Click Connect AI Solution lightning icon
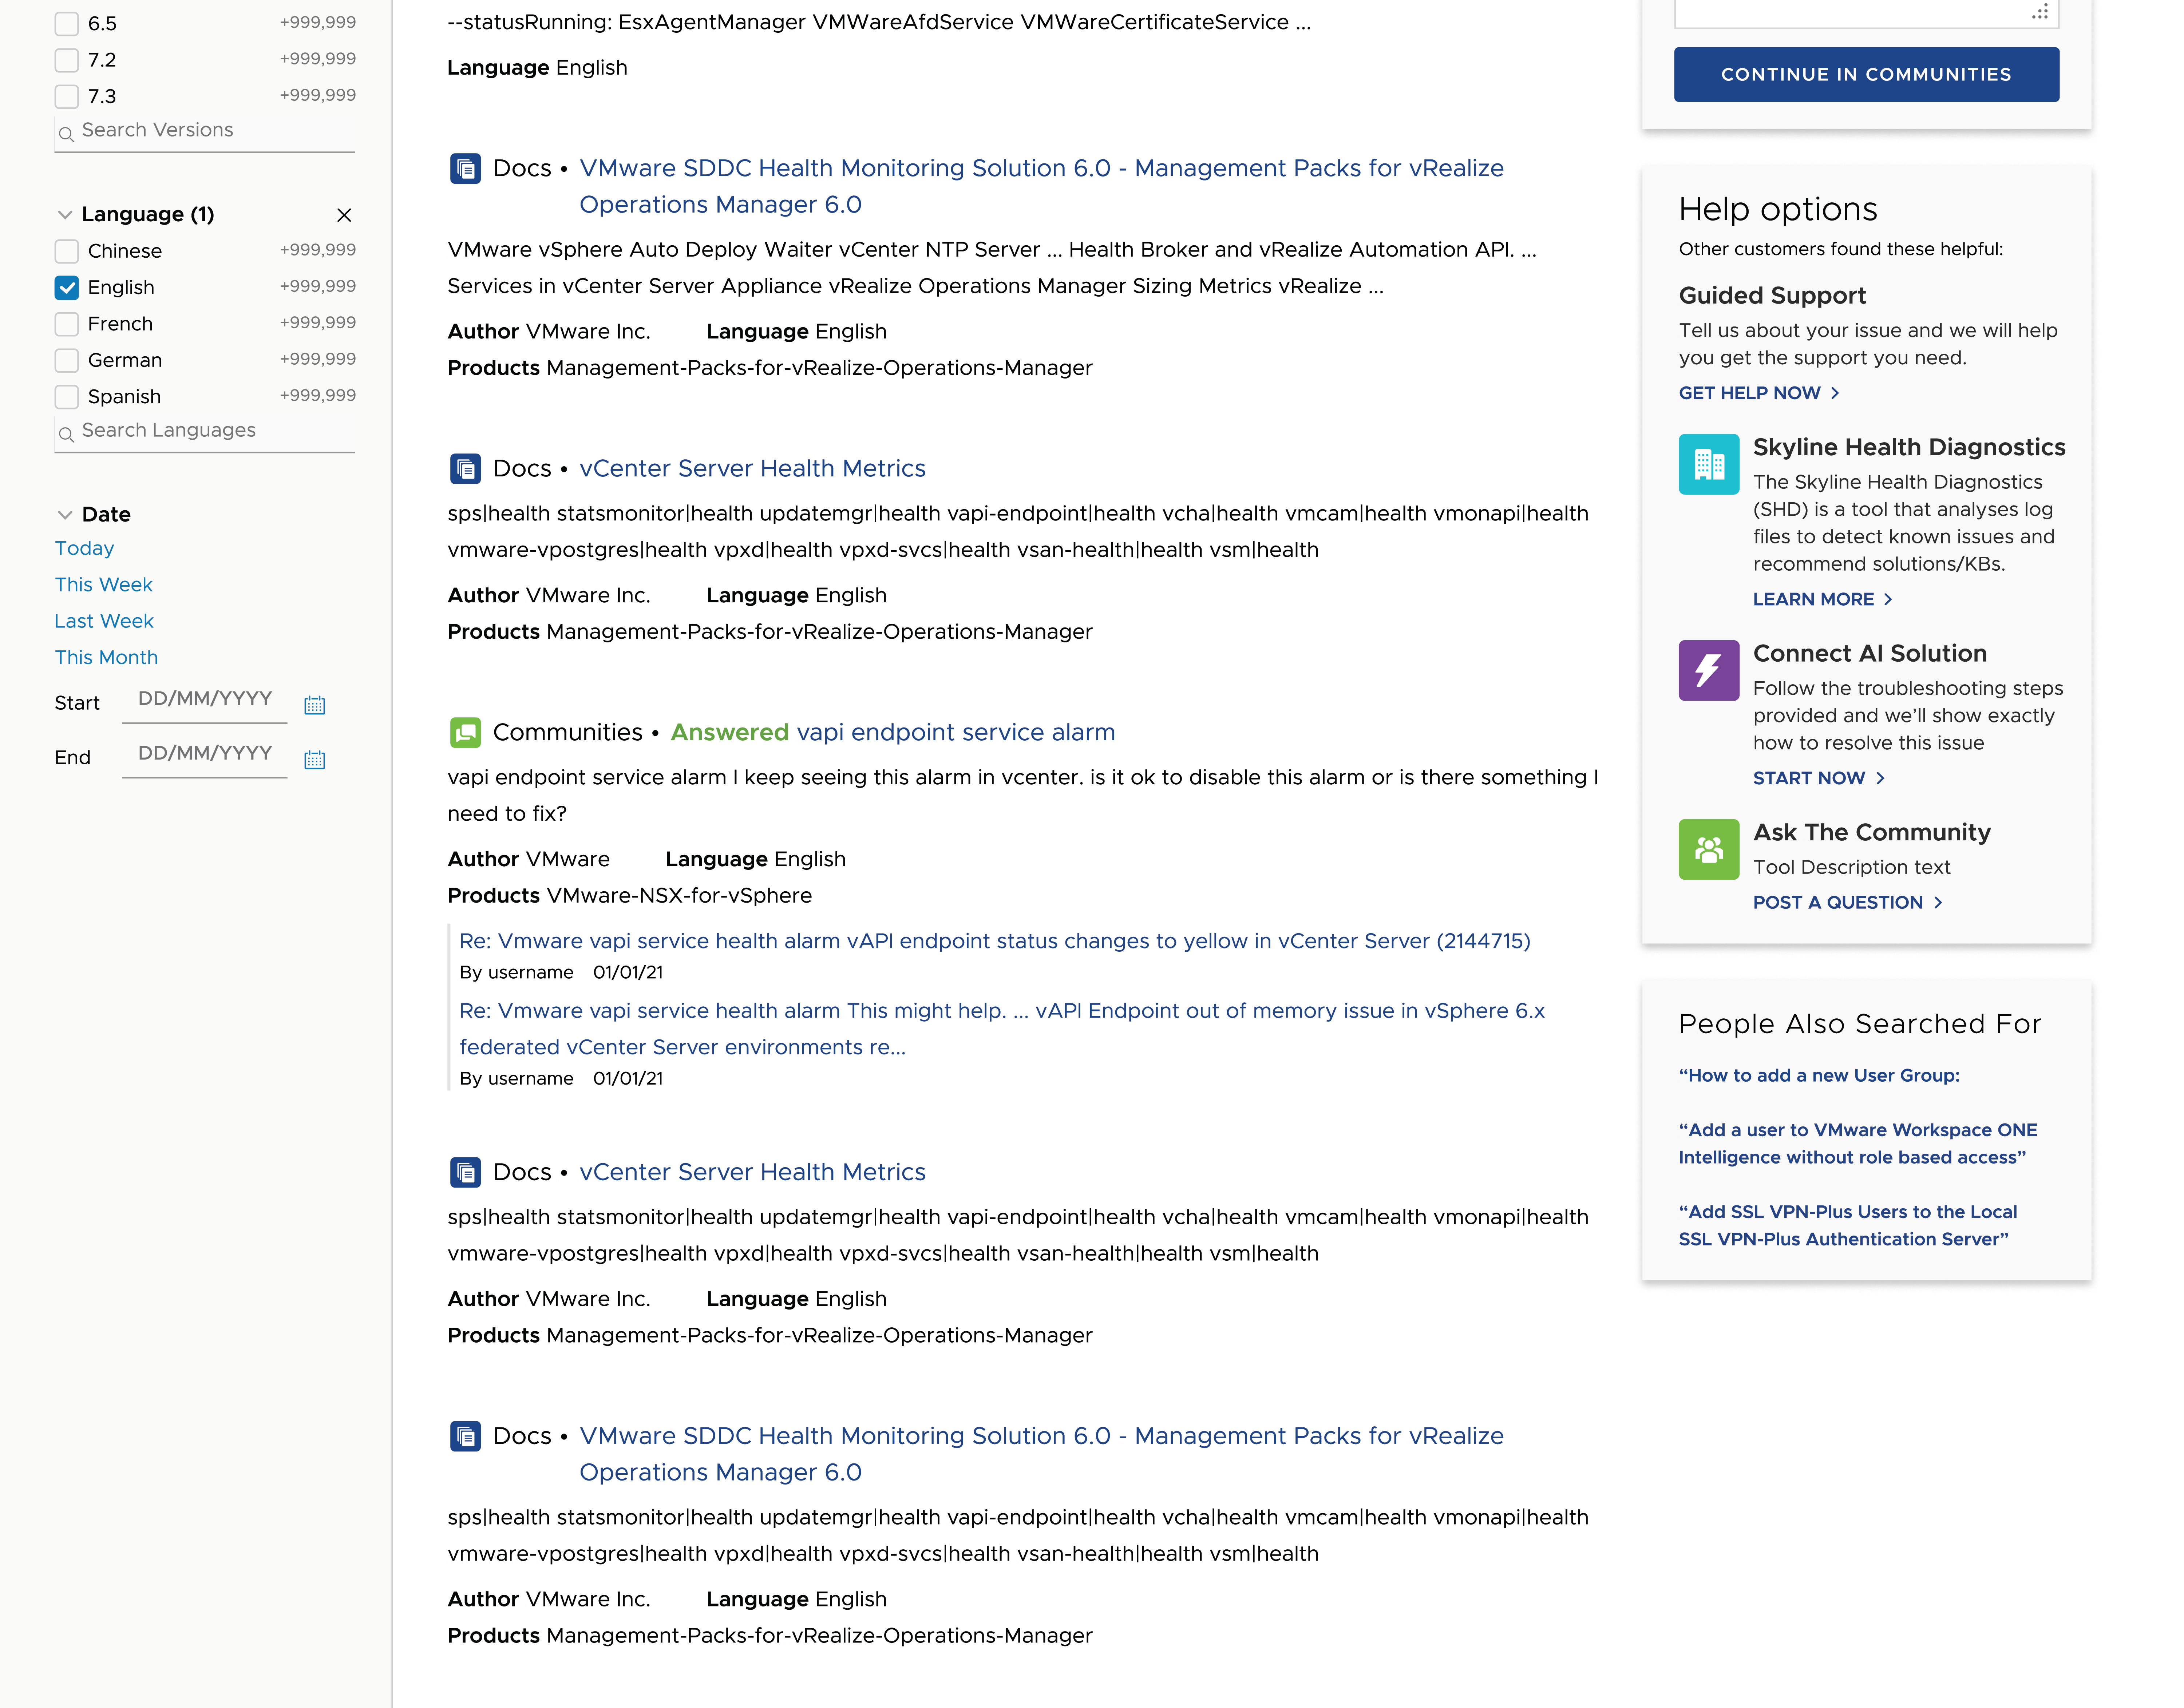Image resolution: width=2184 pixels, height=1708 pixels. coord(1709,670)
